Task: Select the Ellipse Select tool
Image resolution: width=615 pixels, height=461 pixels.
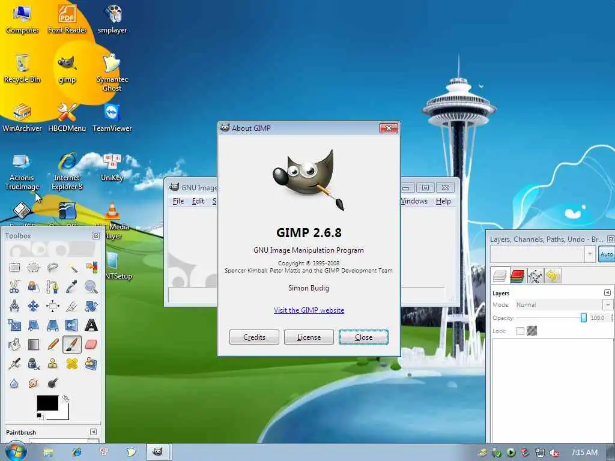Action: click(x=34, y=268)
